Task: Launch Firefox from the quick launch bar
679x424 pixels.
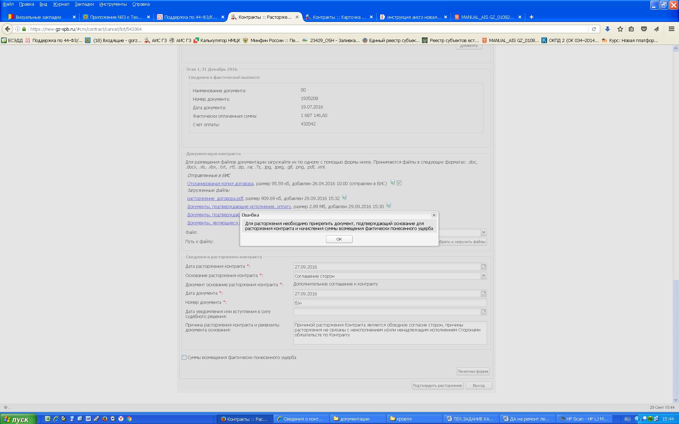Action: coord(105,419)
